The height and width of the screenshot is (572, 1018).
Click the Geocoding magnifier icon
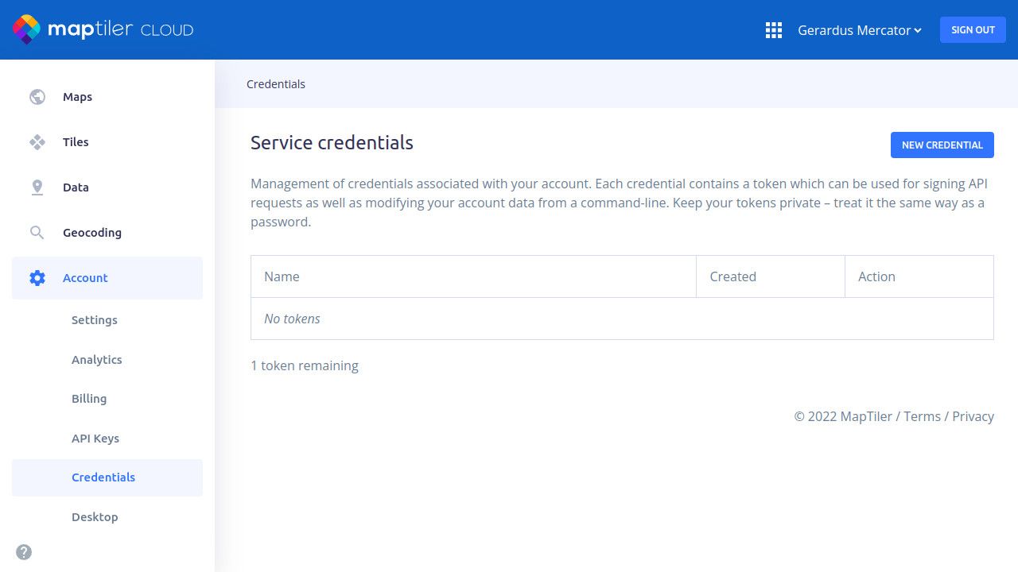pos(37,233)
